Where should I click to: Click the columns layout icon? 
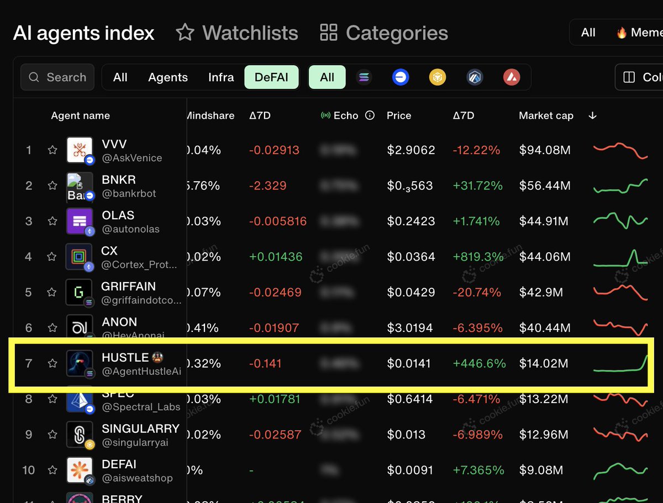[629, 77]
